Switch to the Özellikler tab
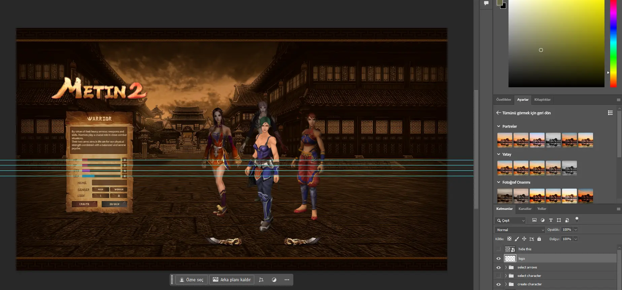Screen dimensions: 622x290 point(503,100)
